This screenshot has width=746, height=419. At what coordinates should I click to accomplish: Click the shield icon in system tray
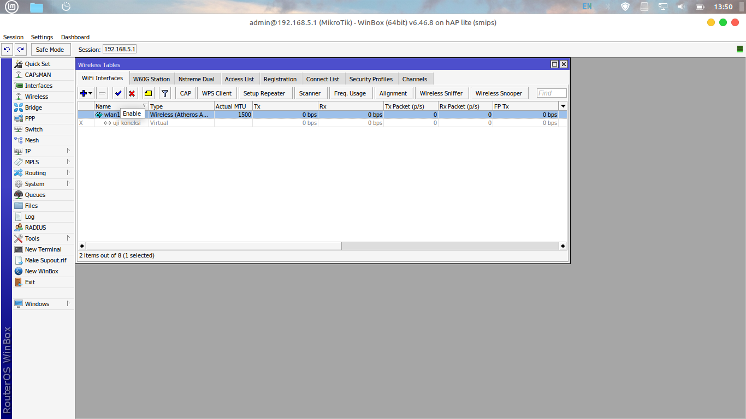click(x=626, y=7)
